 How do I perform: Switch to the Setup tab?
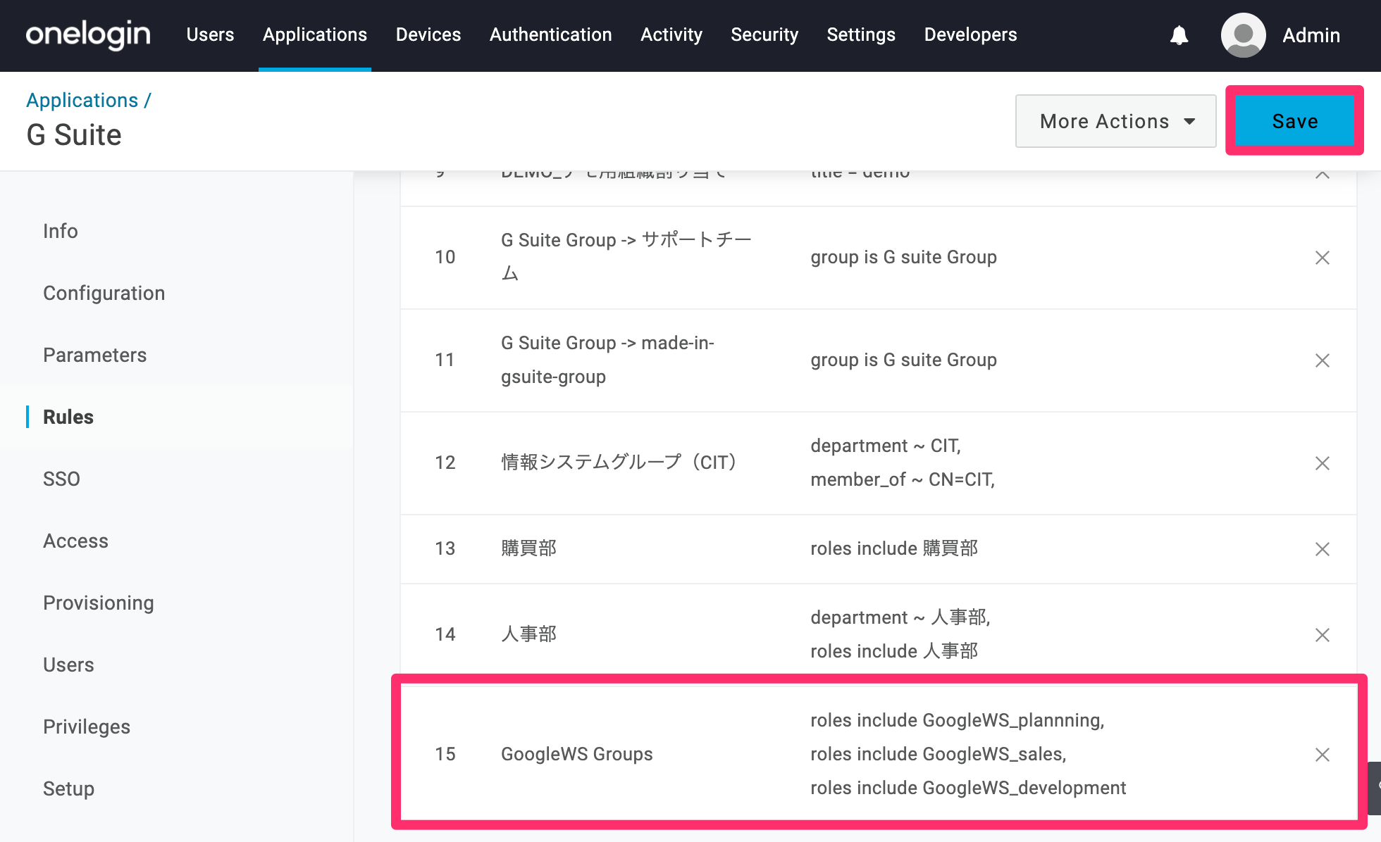[x=69, y=788]
